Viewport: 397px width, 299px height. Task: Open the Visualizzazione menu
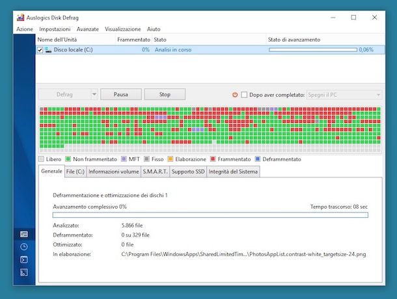click(x=123, y=29)
